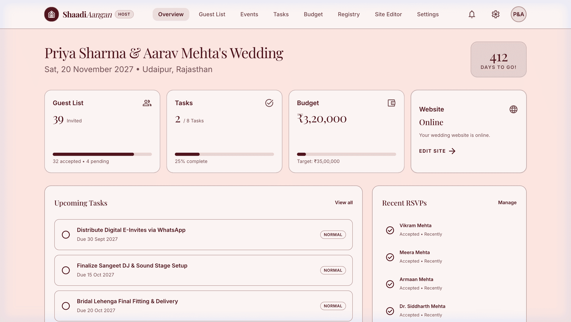
Task: Open the notifications bell
Action: click(472, 14)
